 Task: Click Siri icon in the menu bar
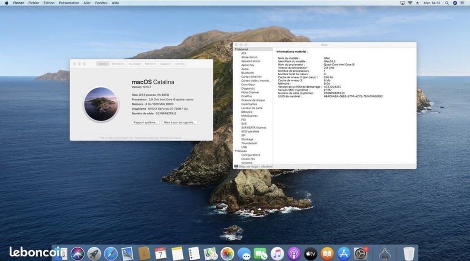[x=454, y=3]
